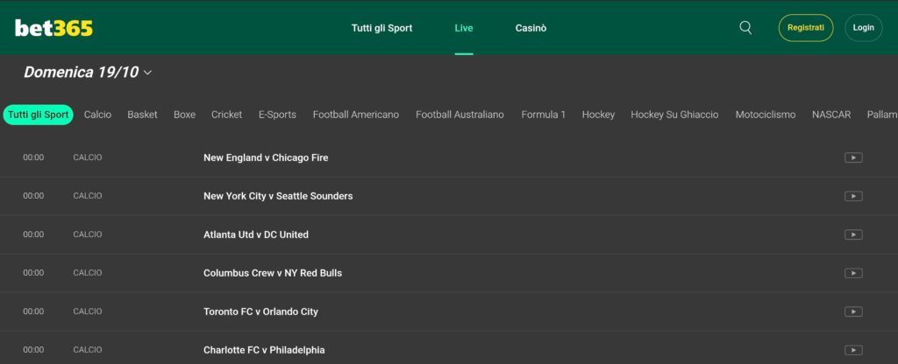
Task: Filter by E-Sports
Action: point(277,115)
